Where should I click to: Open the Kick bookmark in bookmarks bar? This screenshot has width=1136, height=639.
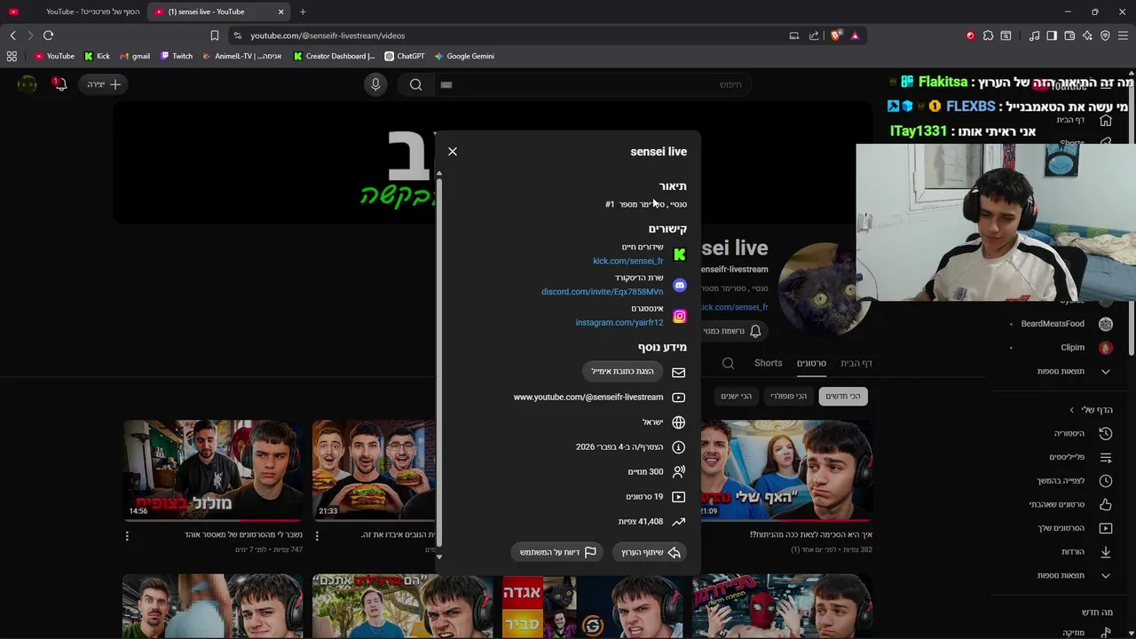pos(97,56)
